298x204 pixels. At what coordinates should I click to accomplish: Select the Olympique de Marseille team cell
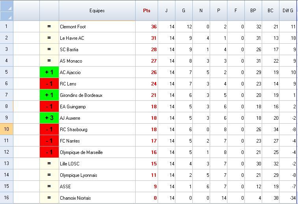tap(97, 152)
